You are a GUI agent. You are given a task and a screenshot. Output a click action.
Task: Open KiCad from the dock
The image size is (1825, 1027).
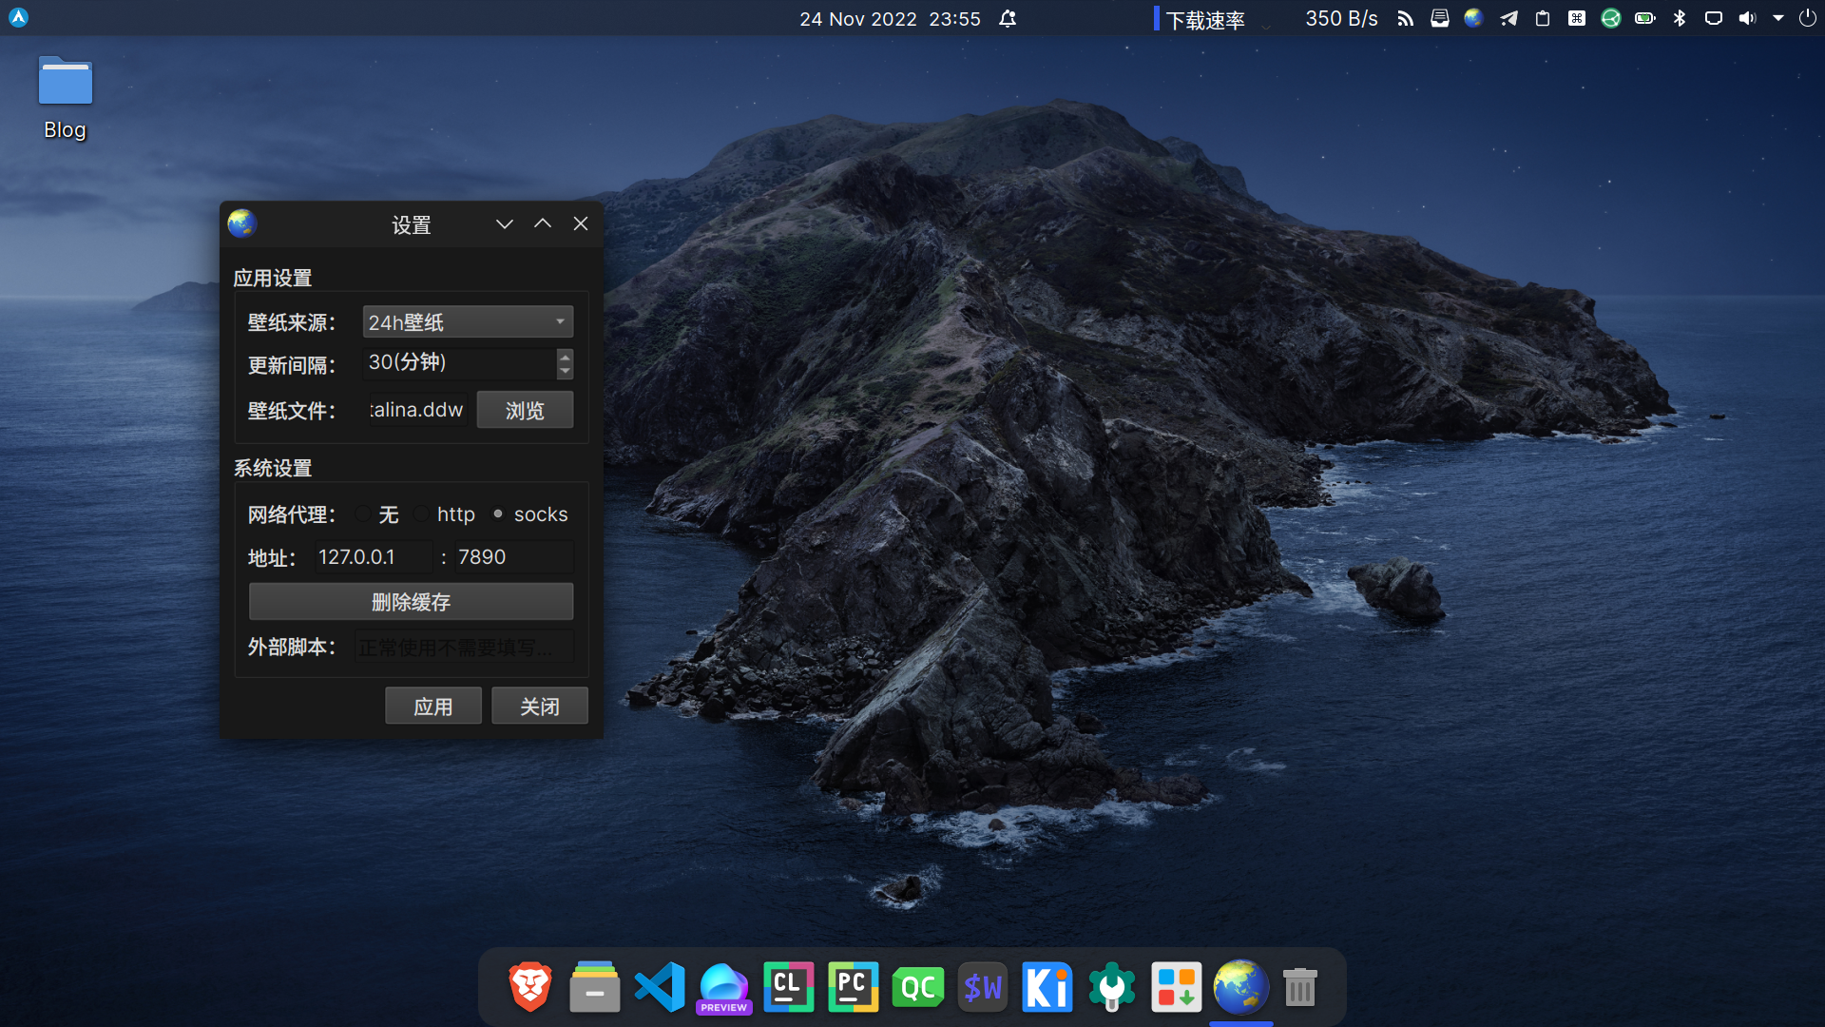tap(1047, 987)
